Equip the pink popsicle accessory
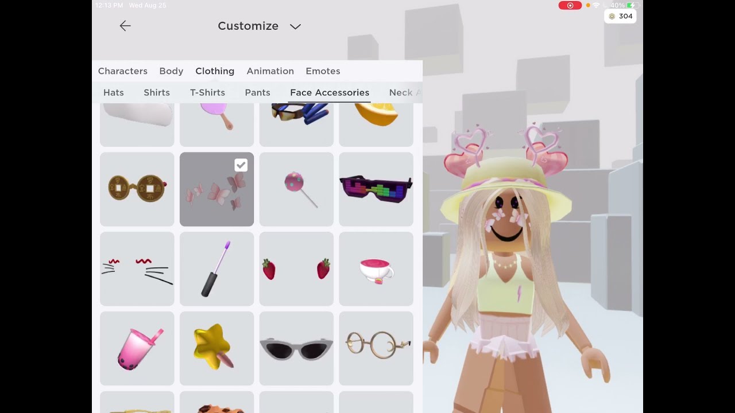Image resolution: width=735 pixels, height=413 pixels. (217, 124)
